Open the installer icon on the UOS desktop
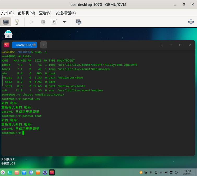Viewport: 197px width, 176px height. [x=8, y=34]
